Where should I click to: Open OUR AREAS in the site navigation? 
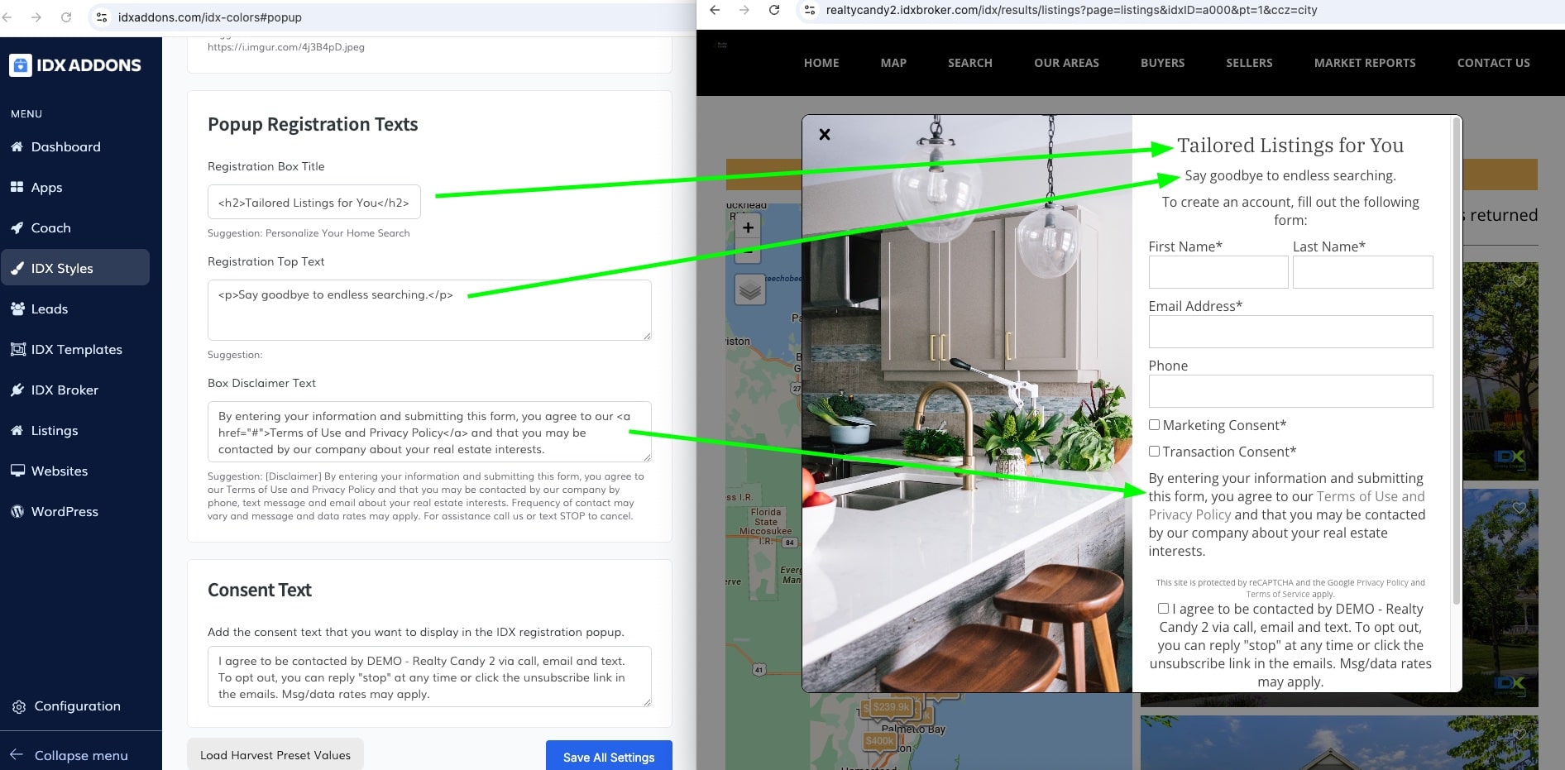[x=1066, y=63]
